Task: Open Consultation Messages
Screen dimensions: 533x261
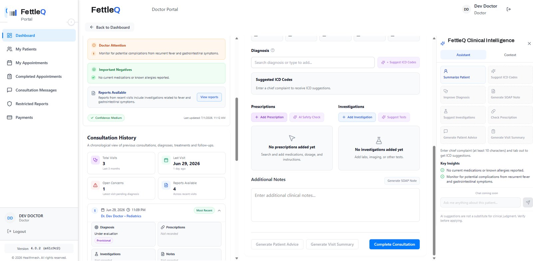Action: pos(39,90)
